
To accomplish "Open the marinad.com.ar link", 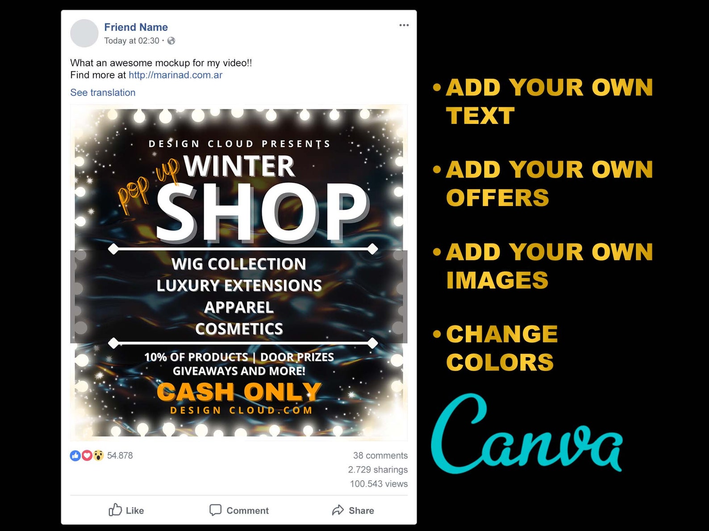I will 175,75.
